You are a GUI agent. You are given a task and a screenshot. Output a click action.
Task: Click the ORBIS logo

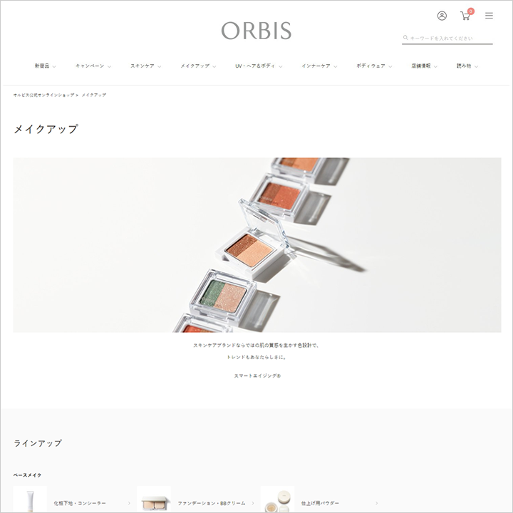(256, 31)
